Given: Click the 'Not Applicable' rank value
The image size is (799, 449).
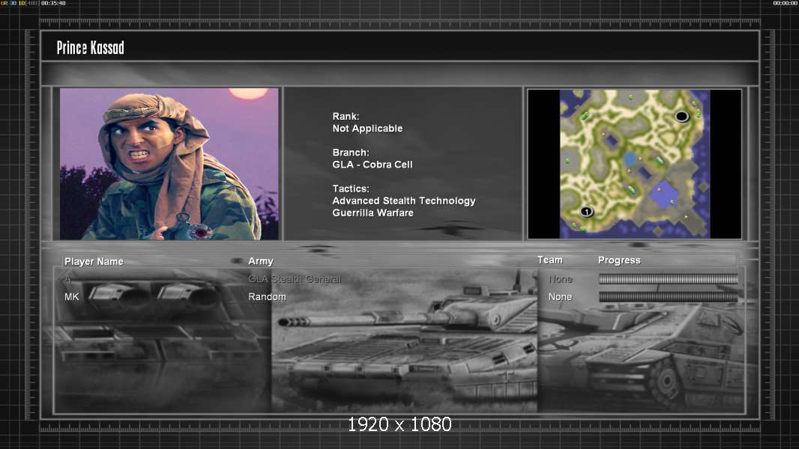Looking at the screenshot, I should coord(367,129).
